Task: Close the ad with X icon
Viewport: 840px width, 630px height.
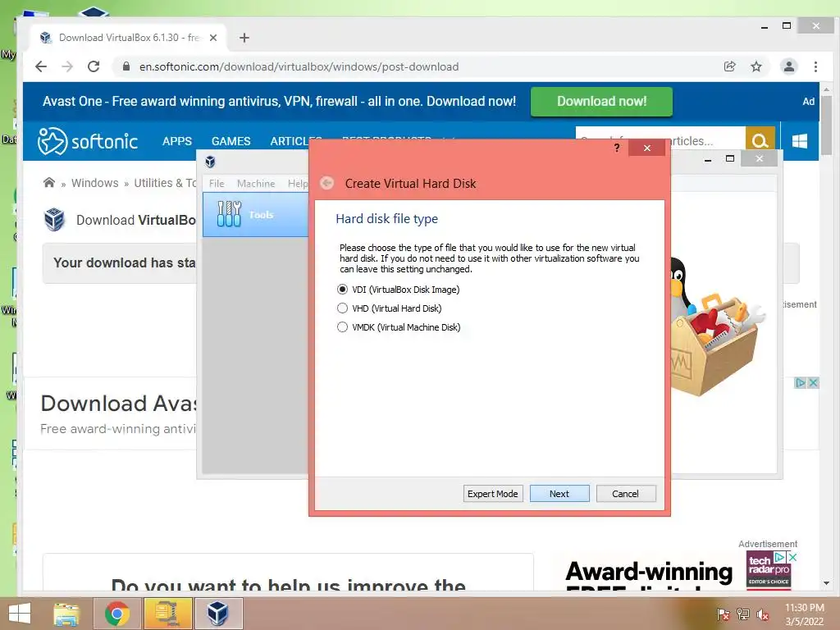Action: 813,382
